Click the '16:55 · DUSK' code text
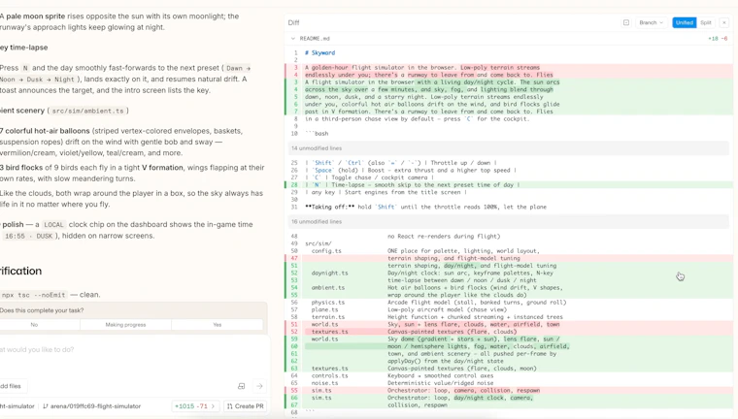This screenshot has width=738, height=419. pos(28,236)
